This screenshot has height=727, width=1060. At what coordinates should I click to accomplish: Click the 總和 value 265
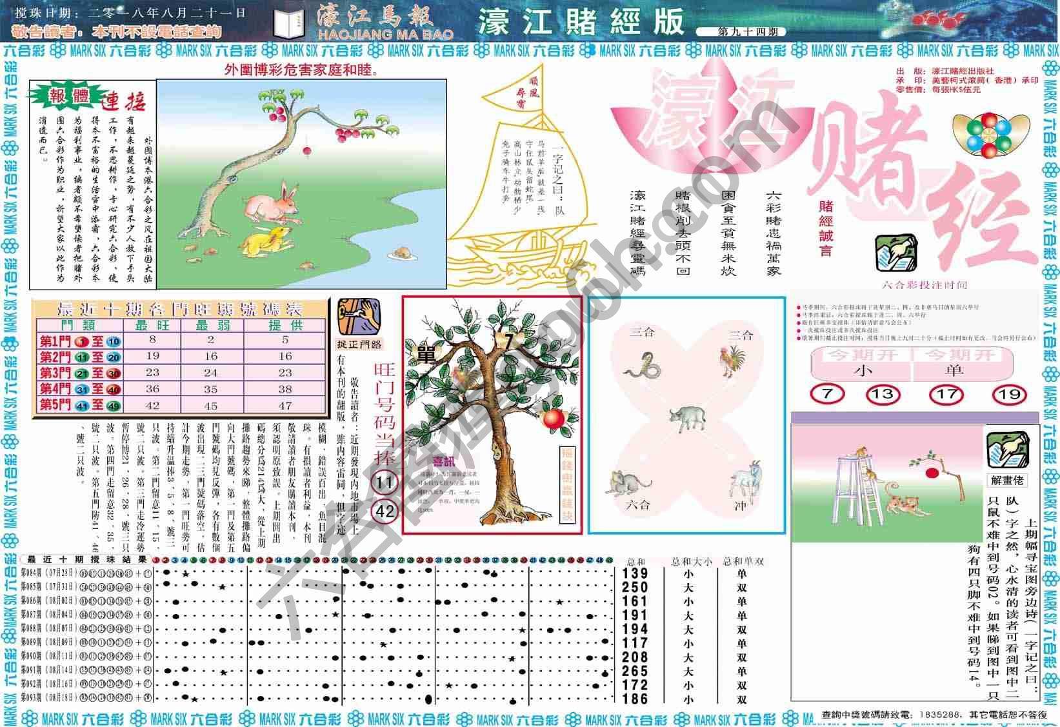(635, 671)
